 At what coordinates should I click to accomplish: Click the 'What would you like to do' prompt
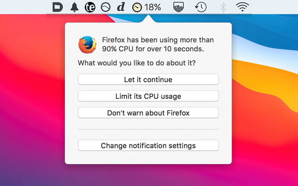(x=137, y=63)
